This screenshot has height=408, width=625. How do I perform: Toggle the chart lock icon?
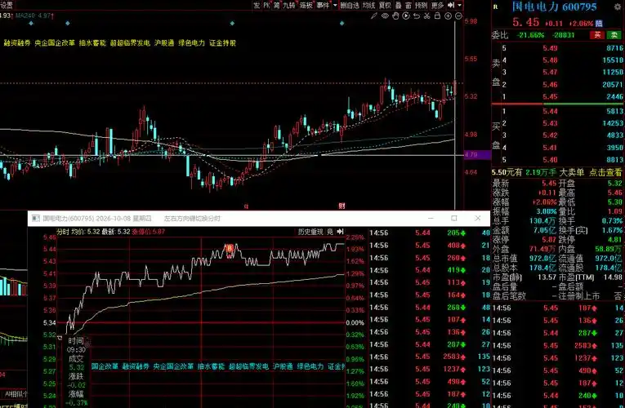(x=437, y=16)
